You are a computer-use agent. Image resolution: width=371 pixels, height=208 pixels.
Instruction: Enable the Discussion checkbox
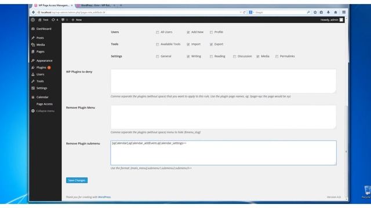[234, 57]
